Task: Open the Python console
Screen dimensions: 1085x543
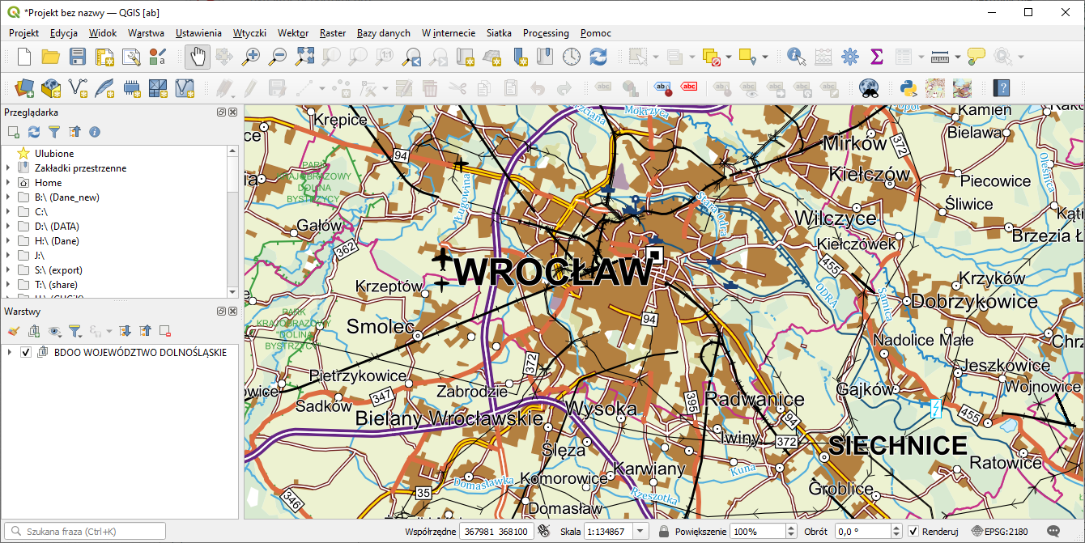Action: coord(908,87)
